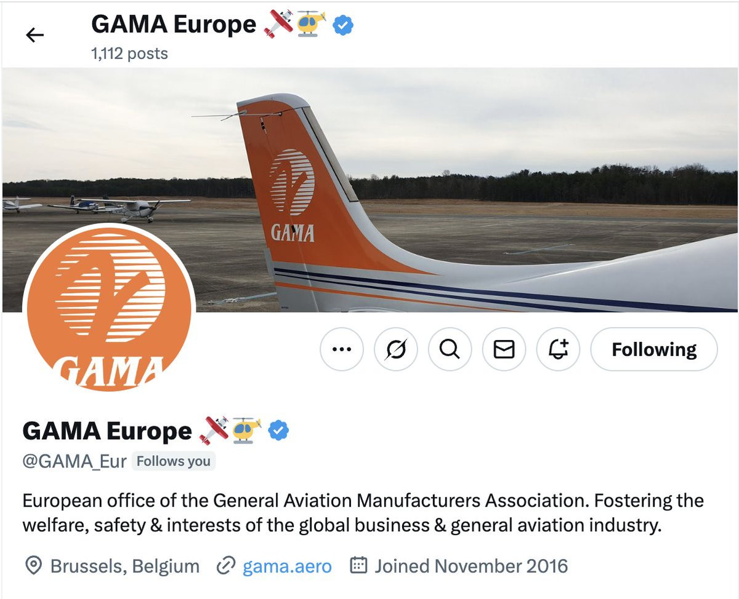Toggle the Following button

654,349
